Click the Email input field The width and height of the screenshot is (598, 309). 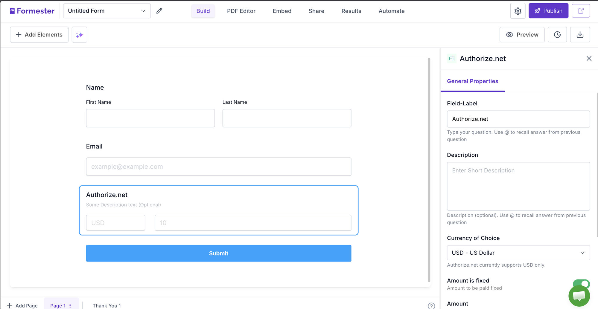[218, 167]
